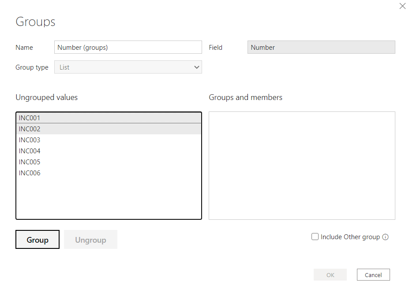
Task: Enable the Include Other group checkbox
Action: 315,237
